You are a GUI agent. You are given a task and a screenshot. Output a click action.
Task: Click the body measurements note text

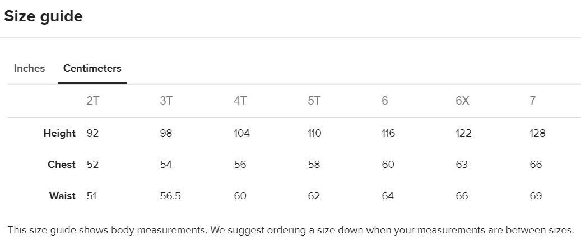(x=291, y=231)
